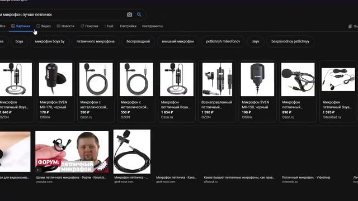Click the 1 590 ₽ price text
The width and height of the screenshot is (358, 201).
(208, 112)
